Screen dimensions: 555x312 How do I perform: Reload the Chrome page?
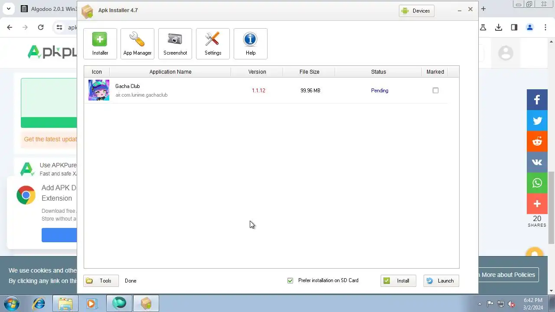click(41, 27)
